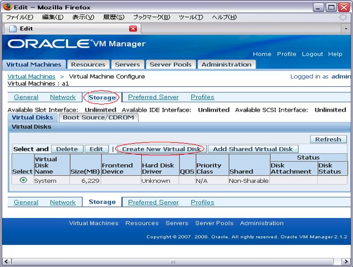Open the ブックマーク(B) menu
The image size is (353, 267).
[151, 17]
